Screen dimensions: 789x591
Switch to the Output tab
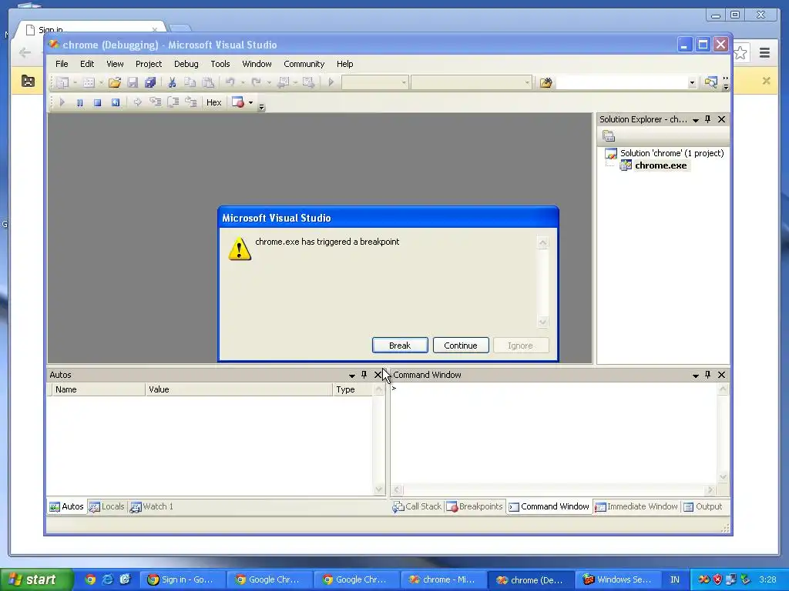tap(703, 506)
